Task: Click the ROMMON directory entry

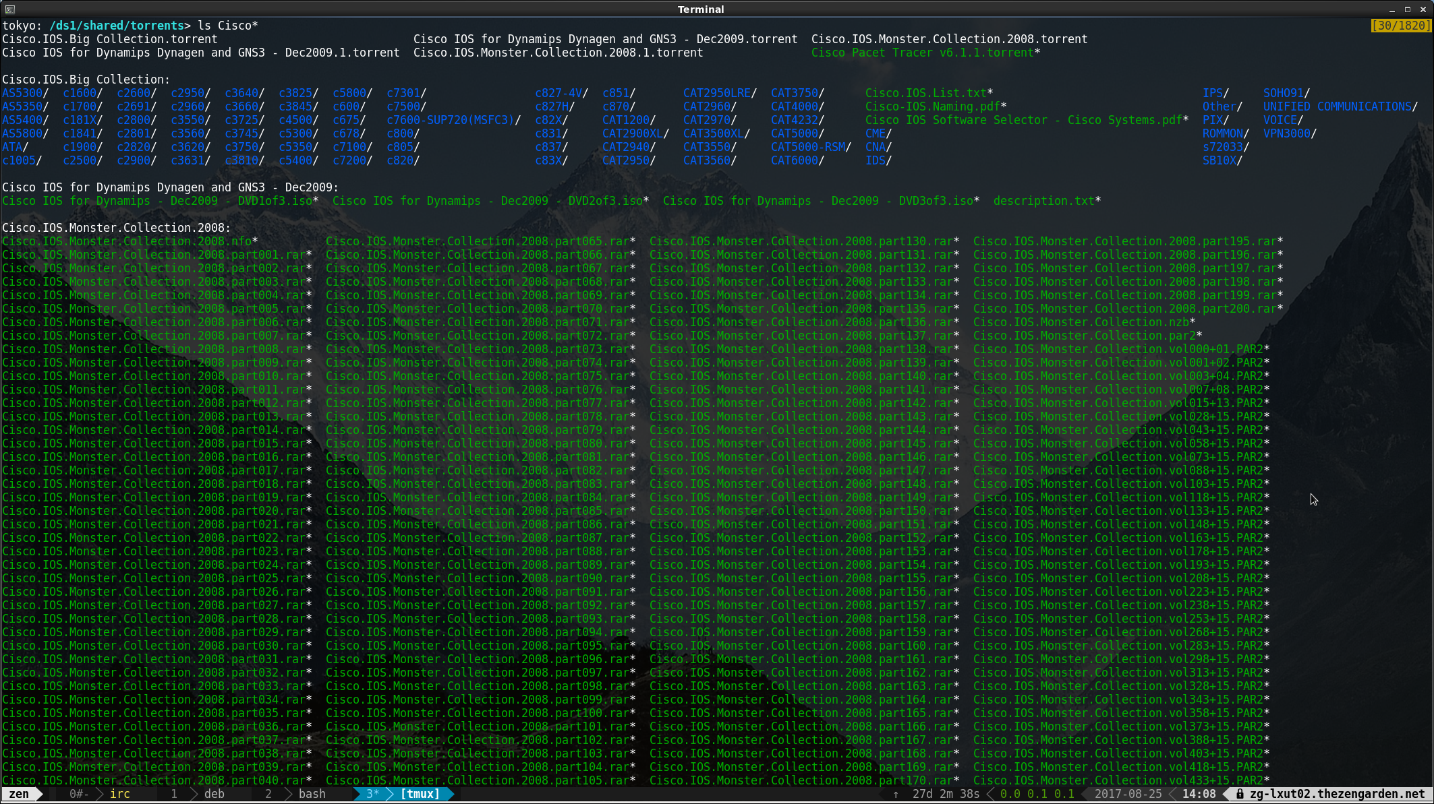Action: pos(1223,133)
